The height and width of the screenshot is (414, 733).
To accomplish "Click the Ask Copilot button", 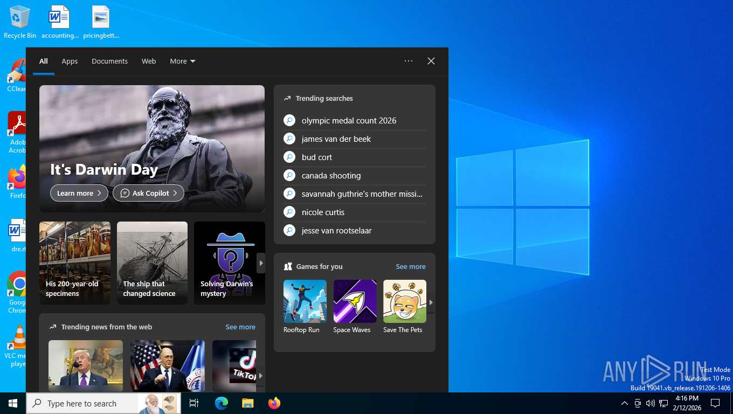I will 148,193.
